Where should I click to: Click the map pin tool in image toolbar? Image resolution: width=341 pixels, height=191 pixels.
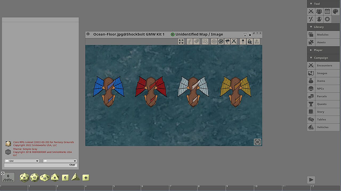click(243, 41)
